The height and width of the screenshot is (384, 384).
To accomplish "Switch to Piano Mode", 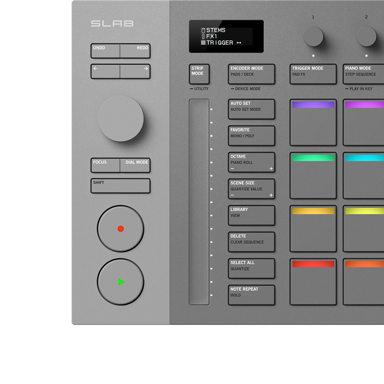I will (x=364, y=74).
